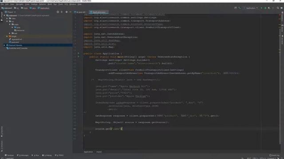Viewport: 284px width, 159px height.
Task: Open the Debug tool window at bottom
Action: point(47,155)
